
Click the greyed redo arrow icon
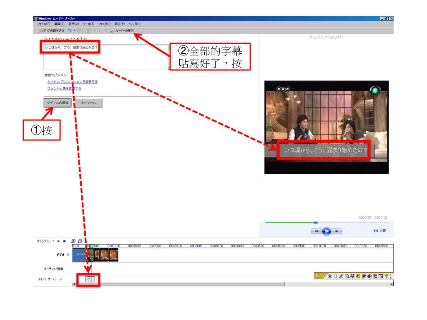tap(79, 31)
